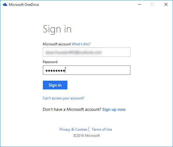Image resolution: width=173 pixels, height=147 pixels.
Task: Follow the "Sign up now" link
Action: pyautogui.click(x=114, y=109)
